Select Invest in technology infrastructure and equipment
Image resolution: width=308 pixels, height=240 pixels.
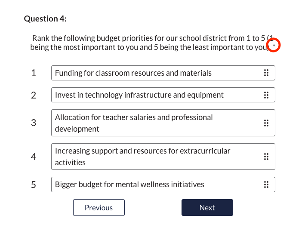click(163, 95)
